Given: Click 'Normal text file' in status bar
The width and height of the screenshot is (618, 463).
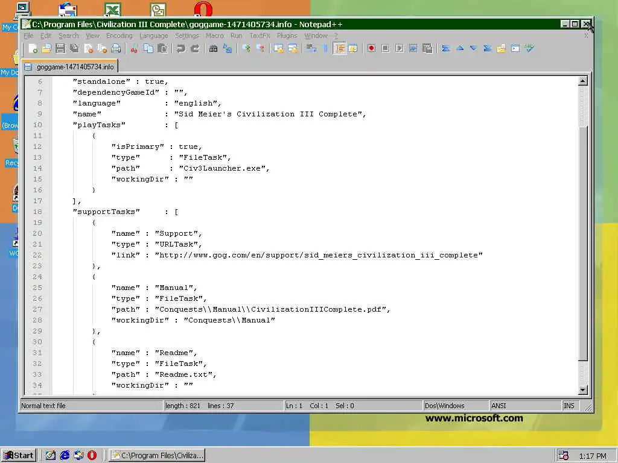Looking at the screenshot, I should pyautogui.click(x=43, y=406).
